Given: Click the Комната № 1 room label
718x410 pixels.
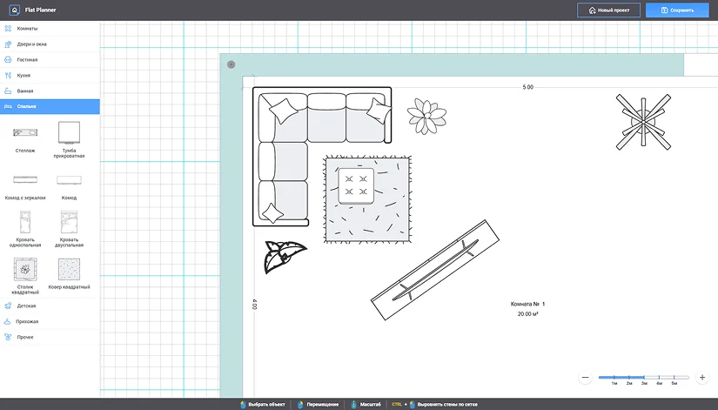Looking at the screenshot, I should 527,304.
